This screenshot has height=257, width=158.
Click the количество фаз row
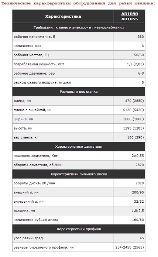(x=79, y=46)
